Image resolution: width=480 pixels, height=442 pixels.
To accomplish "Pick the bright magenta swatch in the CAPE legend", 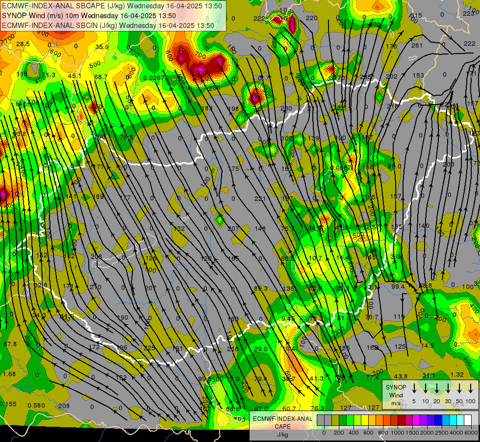I will (x=416, y=420).
